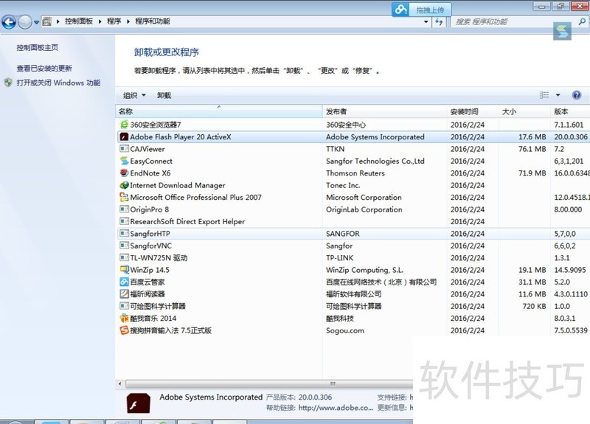Click the 福昕阅读器 program icon
The image size is (590, 424).
point(124,293)
